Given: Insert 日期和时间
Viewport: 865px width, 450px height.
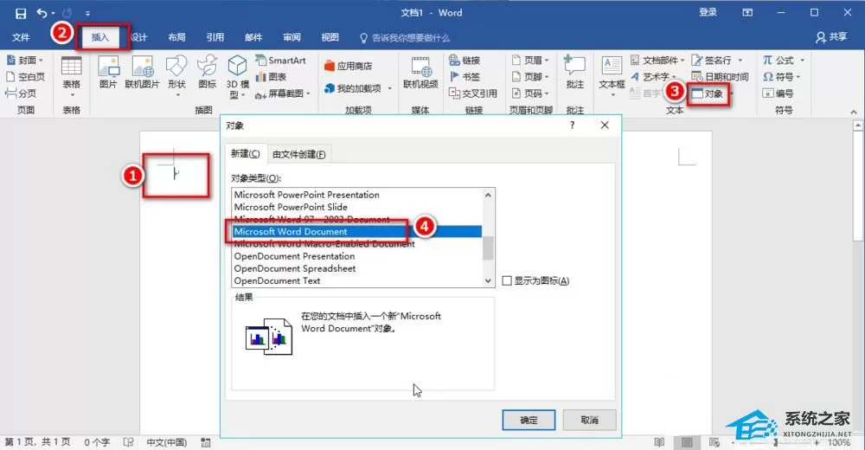Looking at the screenshot, I should coord(720,77).
